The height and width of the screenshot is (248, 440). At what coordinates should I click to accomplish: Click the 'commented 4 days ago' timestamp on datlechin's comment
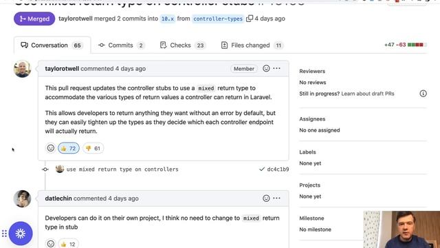tap(106, 198)
